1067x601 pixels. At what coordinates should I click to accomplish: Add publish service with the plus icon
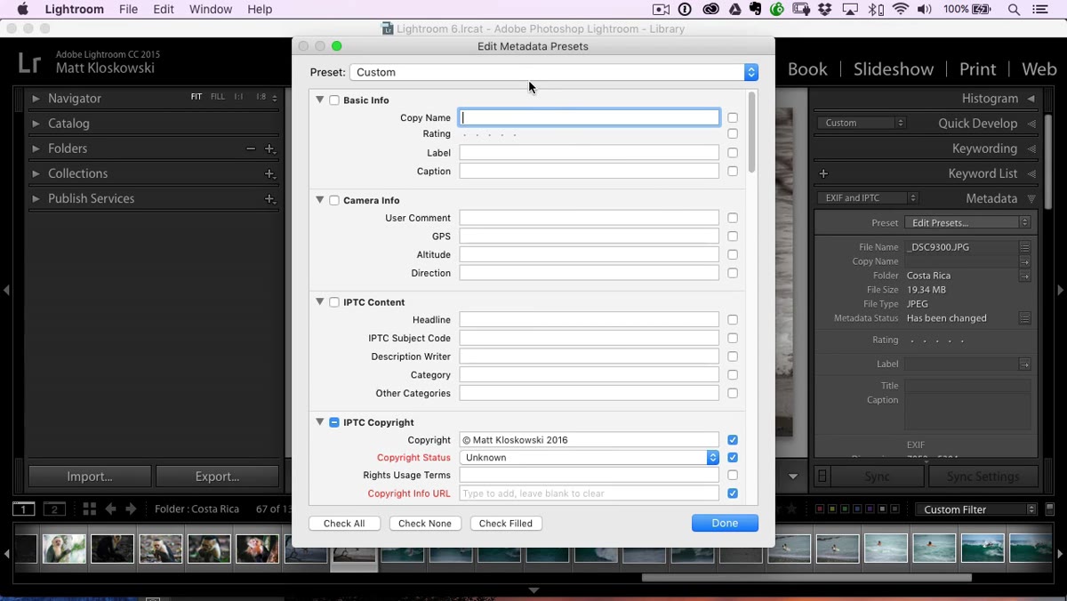pos(270,198)
